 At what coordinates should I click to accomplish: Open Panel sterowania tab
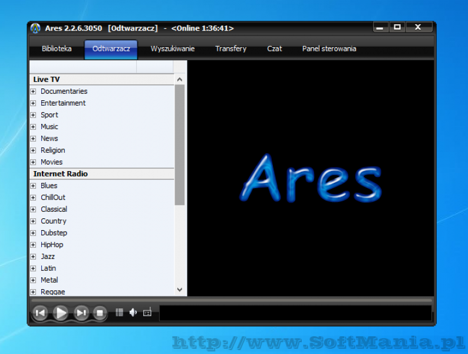pyautogui.click(x=329, y=49)
